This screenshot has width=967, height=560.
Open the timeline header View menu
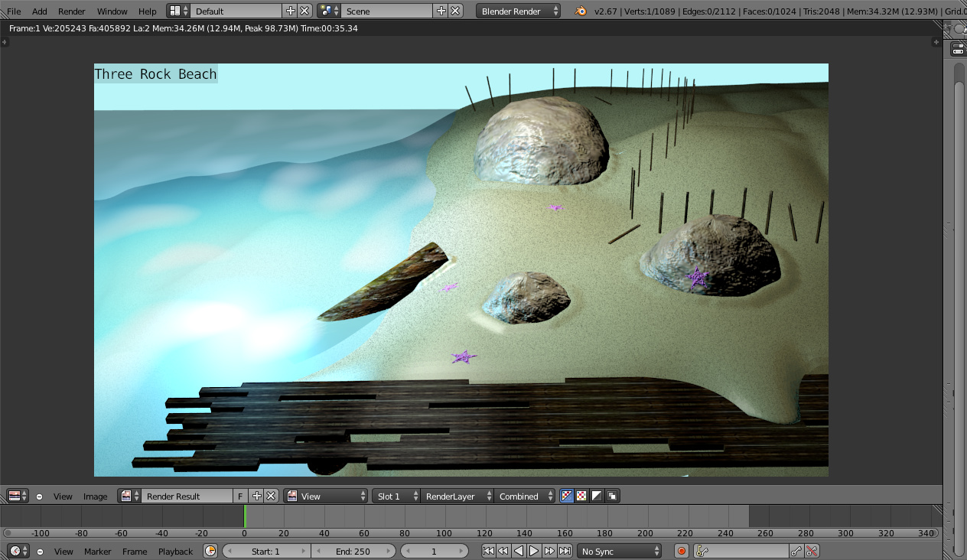(x=63, y=552)
